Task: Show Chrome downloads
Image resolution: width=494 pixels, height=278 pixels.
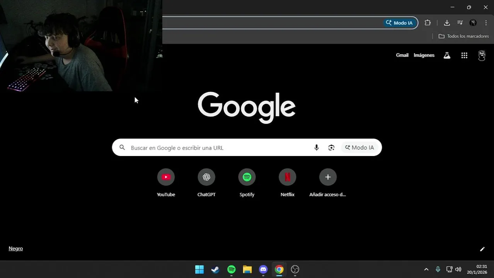Action: (x=447, y=23)
